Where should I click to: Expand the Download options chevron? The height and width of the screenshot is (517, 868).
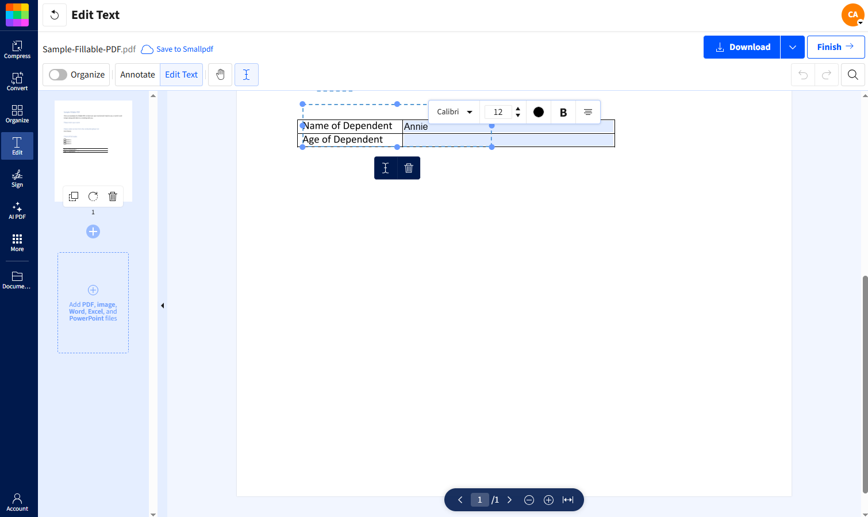coord(792,47)
